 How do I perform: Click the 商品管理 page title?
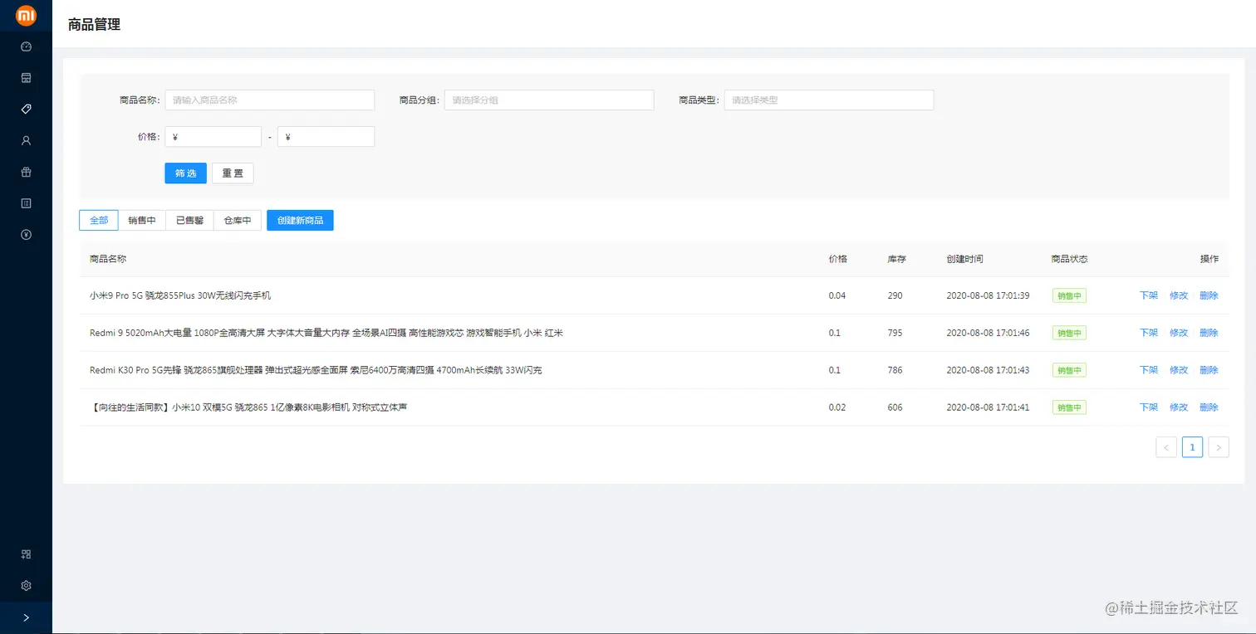pyautogui.click(x=94, y=24)
